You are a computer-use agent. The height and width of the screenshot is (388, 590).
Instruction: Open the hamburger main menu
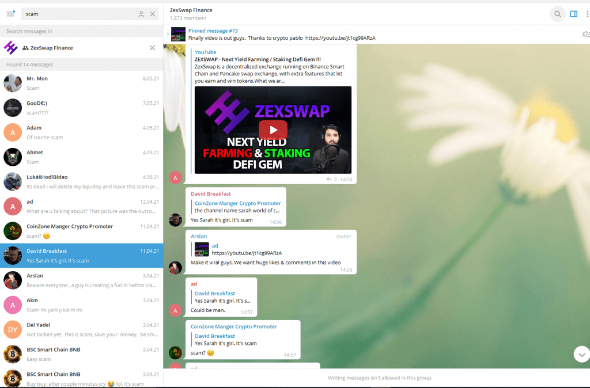pyautogui.click(x=10, y=14)
